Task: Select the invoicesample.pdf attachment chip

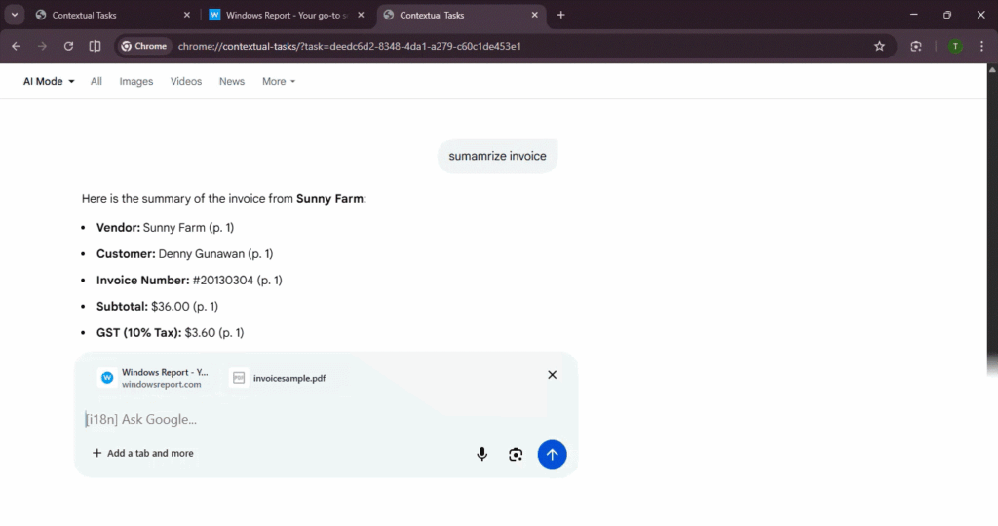Action: pyautogui.click(x=278, y=378)
